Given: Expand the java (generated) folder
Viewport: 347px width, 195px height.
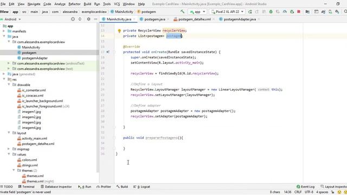Looking at the screenshot, I should click(4, 74).
